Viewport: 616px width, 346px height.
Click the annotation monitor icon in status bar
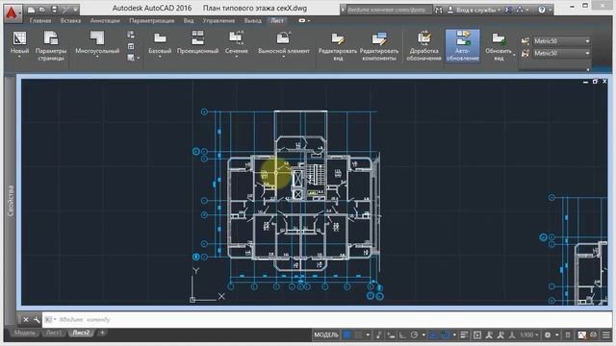click(x=568, y=335)
